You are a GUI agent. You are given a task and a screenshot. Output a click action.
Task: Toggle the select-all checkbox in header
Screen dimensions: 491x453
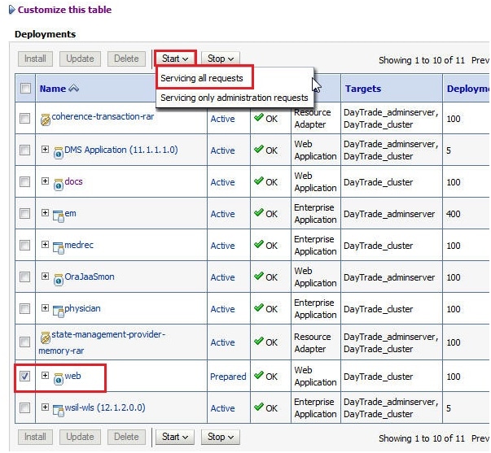pyautogui.click(x=25, y=88)
